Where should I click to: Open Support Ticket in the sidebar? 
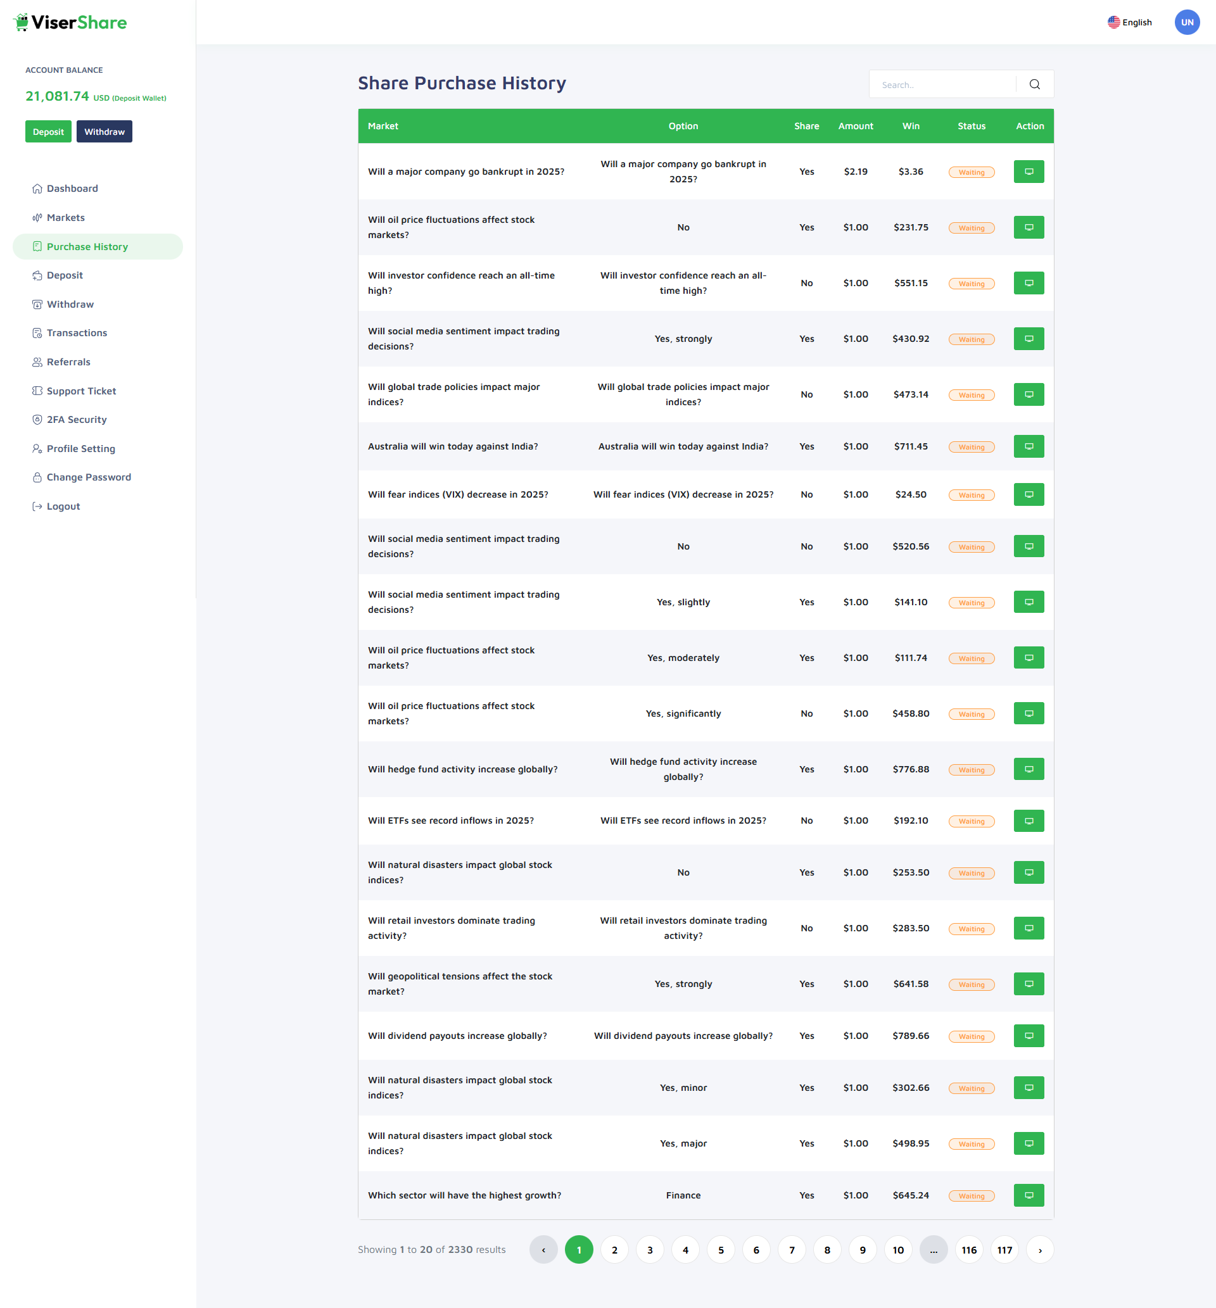pyautogui.click(x=81, y=391)
